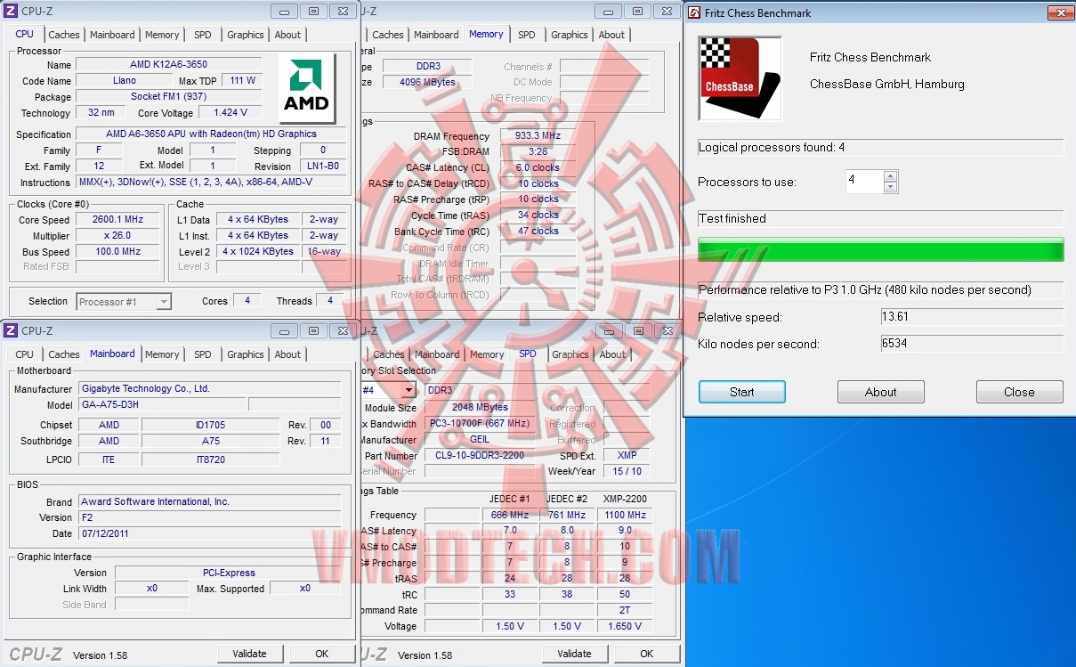The height and width of the screenshot is (667, 1076).
Task: Click the 'CL9-10-9DDR3-2200' part number
Action: tap(480, 456)
